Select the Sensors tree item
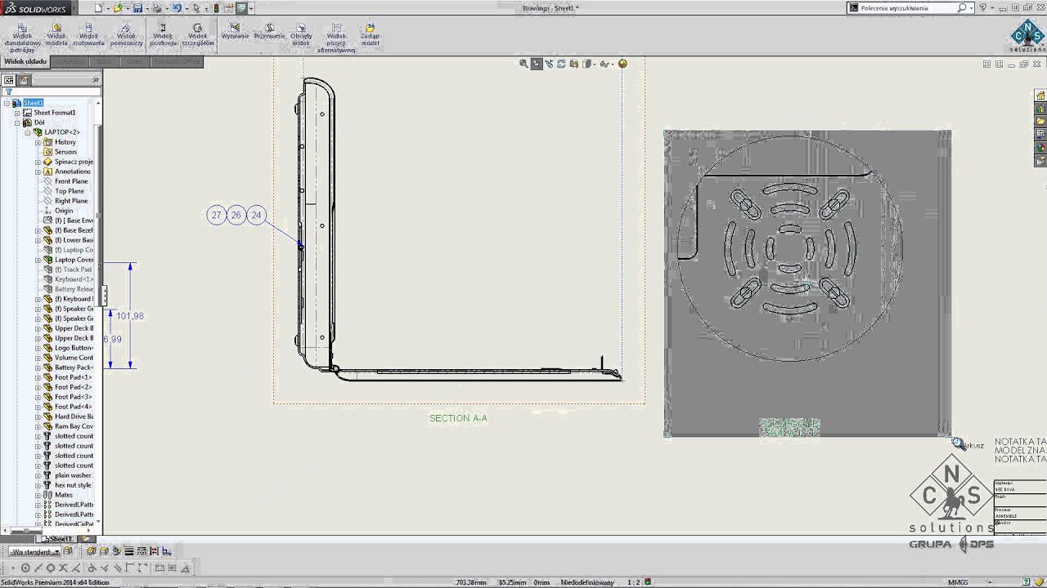The width and height of the screenshot is (1047, 588). click(x=65, y=152)
